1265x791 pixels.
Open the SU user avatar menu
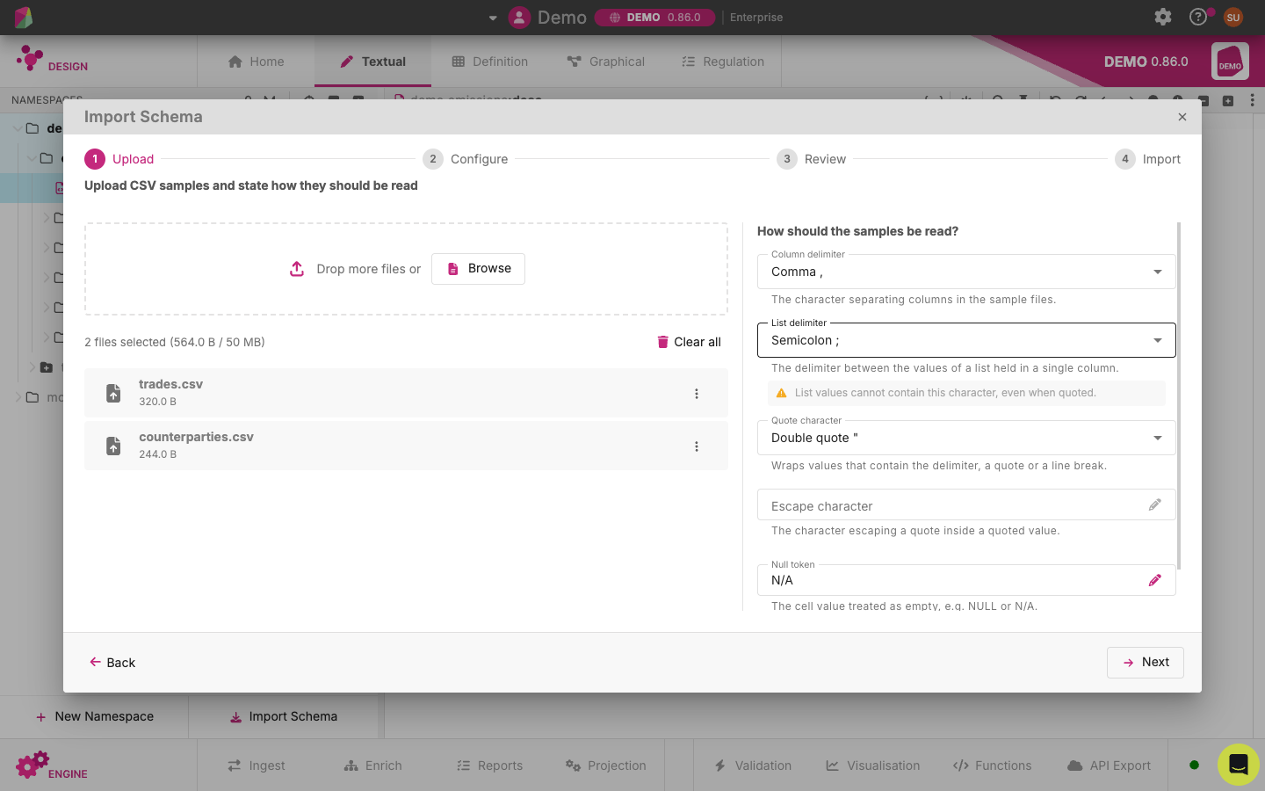[x=1233, y=17]
